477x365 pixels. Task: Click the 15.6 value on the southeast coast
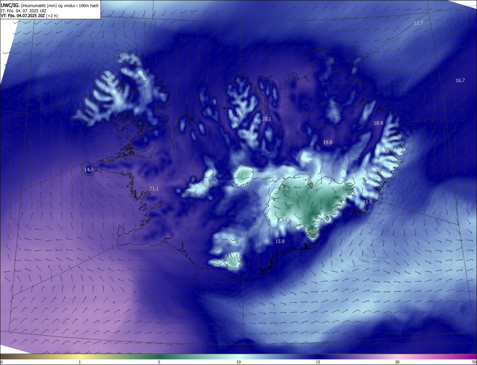(x=367, y=202)
